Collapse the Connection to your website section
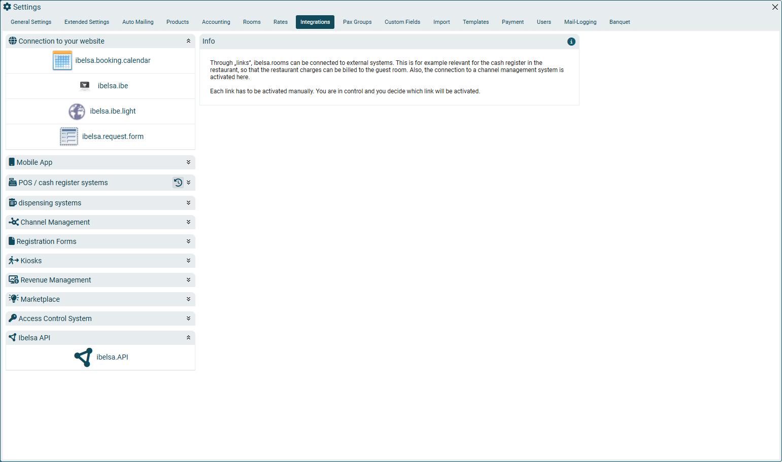The image size is (782, 462). click(188, 41)
